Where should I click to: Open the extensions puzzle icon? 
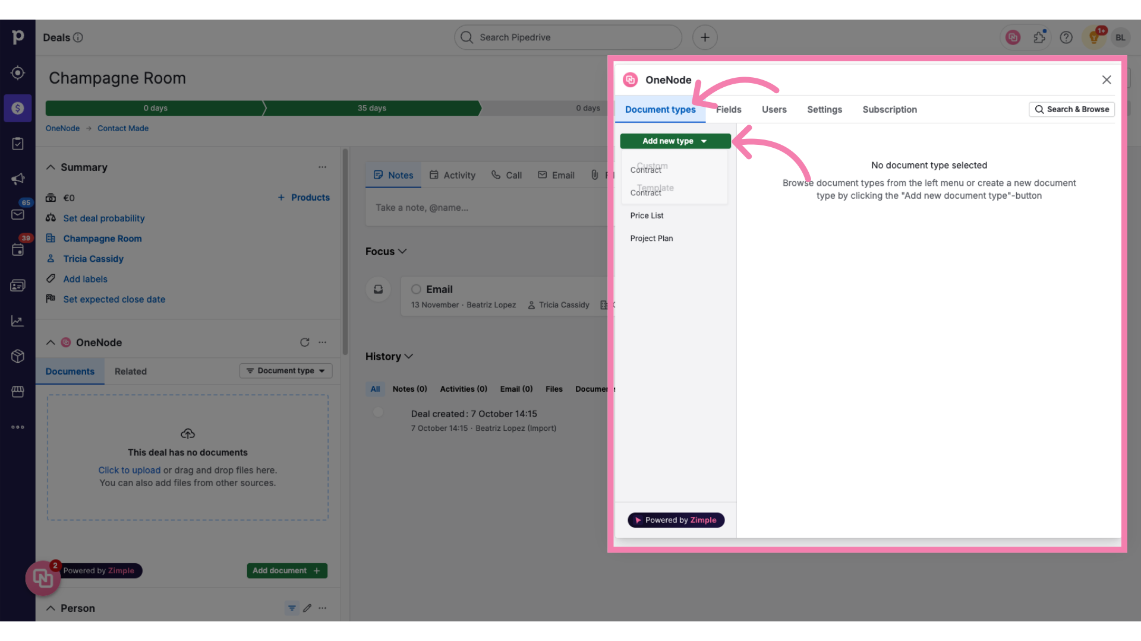pyautogui.click(x=1039, y=37)
